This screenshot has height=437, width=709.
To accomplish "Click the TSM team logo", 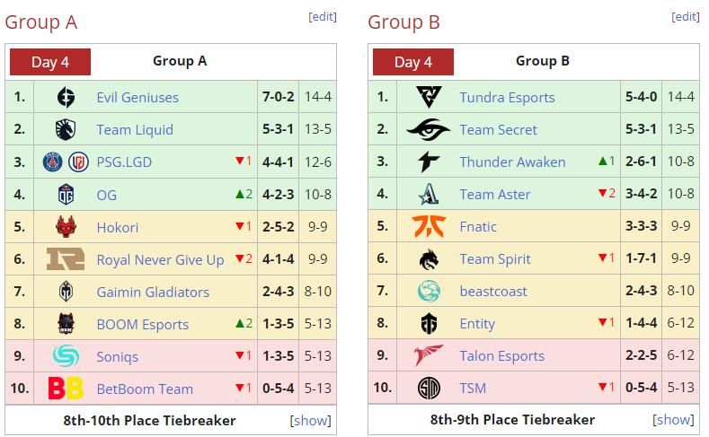I will [x=429, y=389].
